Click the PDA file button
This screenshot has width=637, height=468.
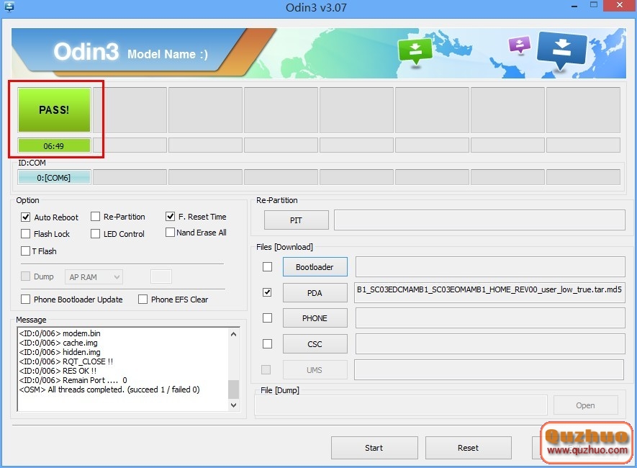(315, 293)
